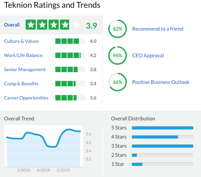201x177 pixels.
Task: Select the 5 Stars distribution bar
Action: tap(163, 128)
